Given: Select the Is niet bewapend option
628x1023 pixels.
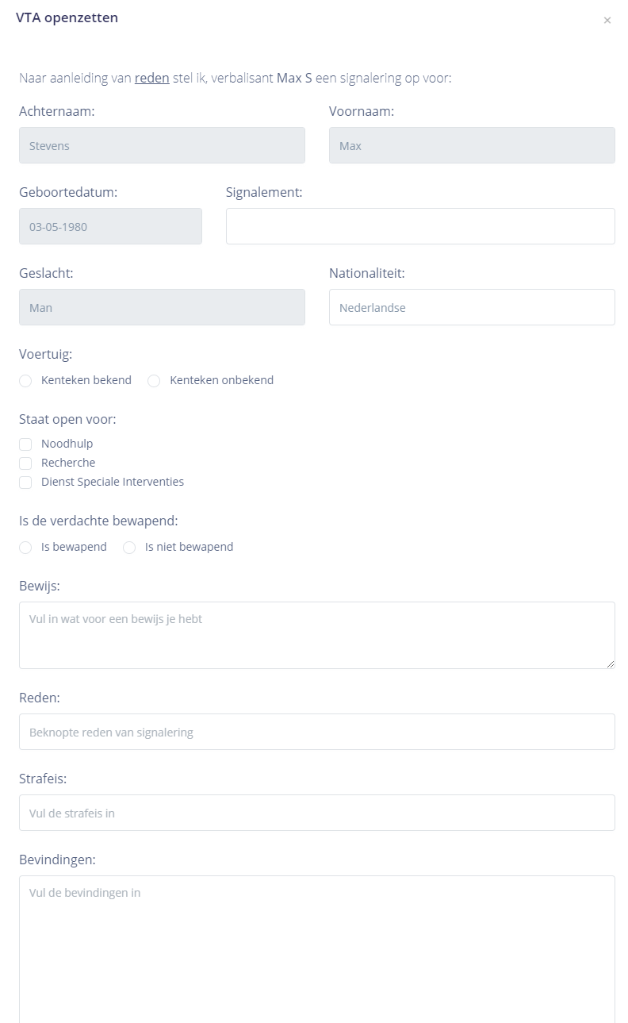Looking at the screenshot, I should point(129,548).
